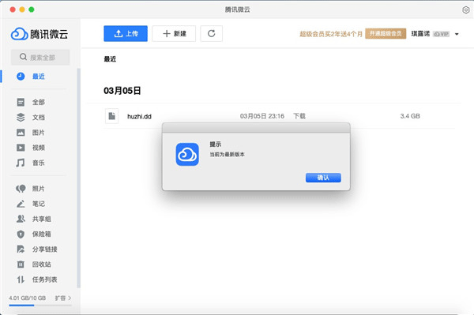This screenshot has height=315, width=474.
Task: Click the Weiyun app icon in dialog
Action: [x=187, y=154]
